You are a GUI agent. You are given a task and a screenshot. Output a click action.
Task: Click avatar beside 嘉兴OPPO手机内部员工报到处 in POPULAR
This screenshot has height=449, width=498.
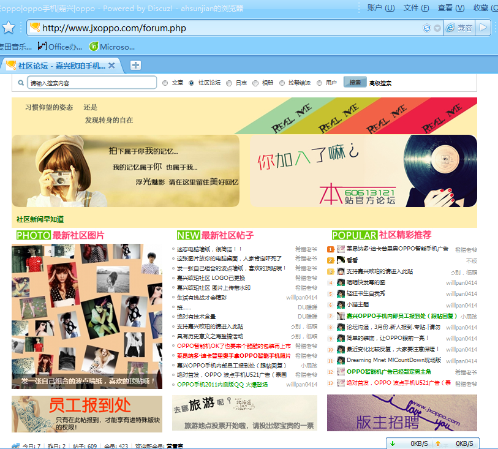341,316
